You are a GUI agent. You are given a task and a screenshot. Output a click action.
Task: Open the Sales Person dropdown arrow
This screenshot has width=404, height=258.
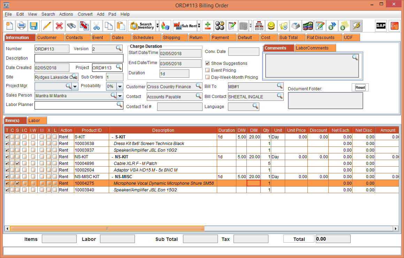tap(120, 96)
